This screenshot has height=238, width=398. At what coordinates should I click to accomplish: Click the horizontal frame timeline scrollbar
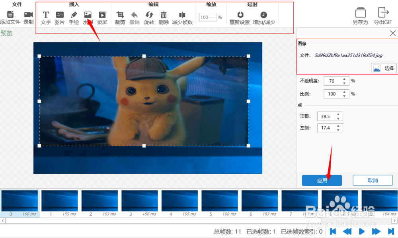(164, 220)
